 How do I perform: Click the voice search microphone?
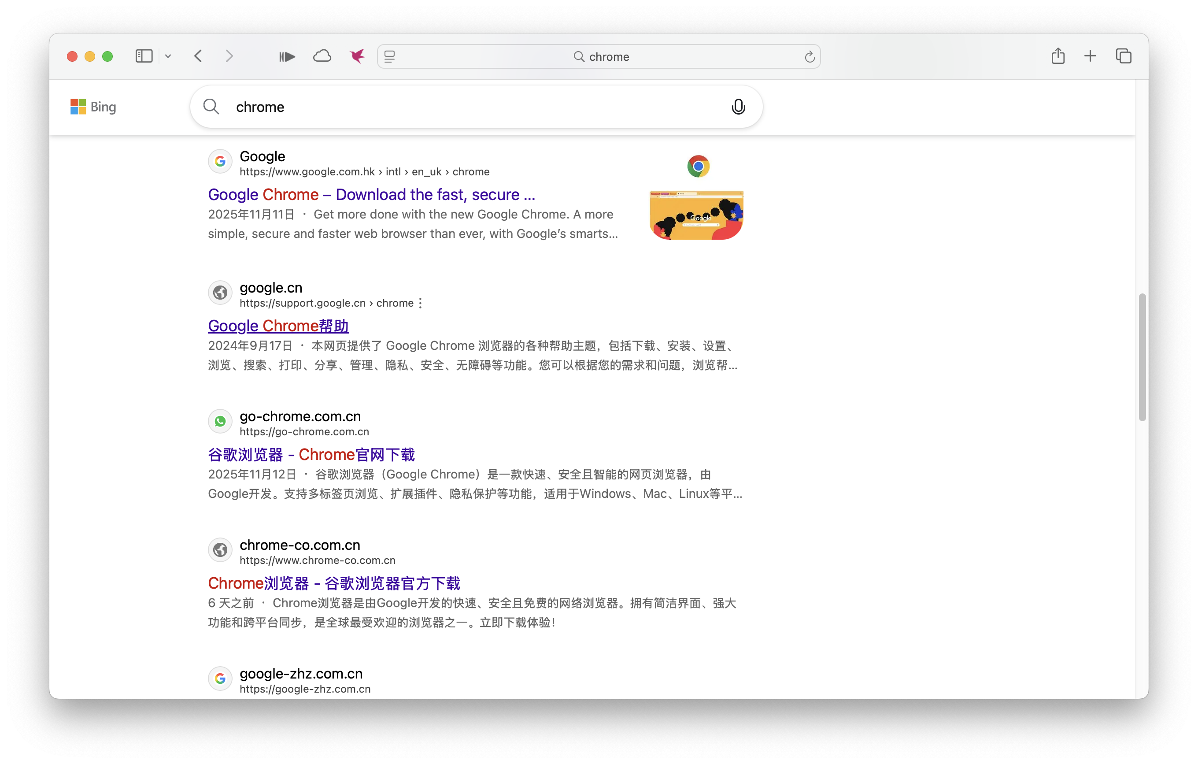click(x=738, y=107)
